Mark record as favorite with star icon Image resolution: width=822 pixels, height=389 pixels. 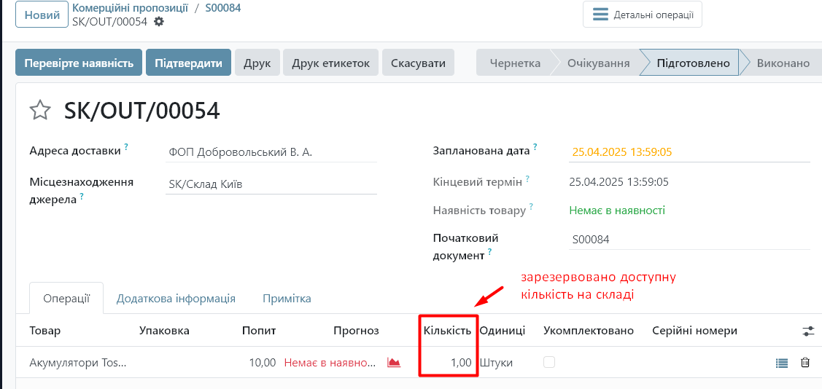coord(40,110)
